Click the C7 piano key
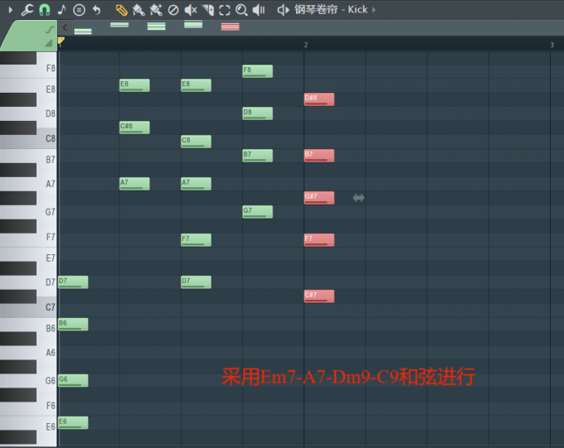This screenshot has width=564, height=448. (46, 307)
